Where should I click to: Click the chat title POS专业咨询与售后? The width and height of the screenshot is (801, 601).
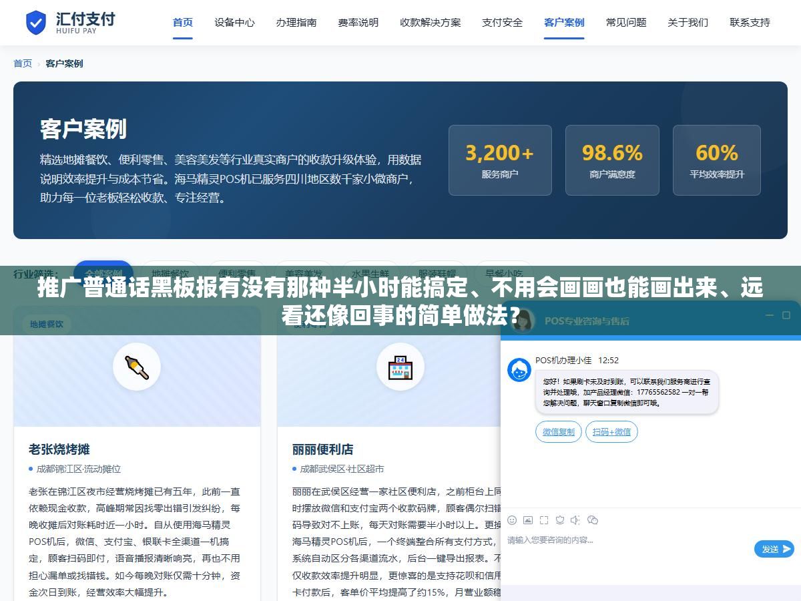587,321
